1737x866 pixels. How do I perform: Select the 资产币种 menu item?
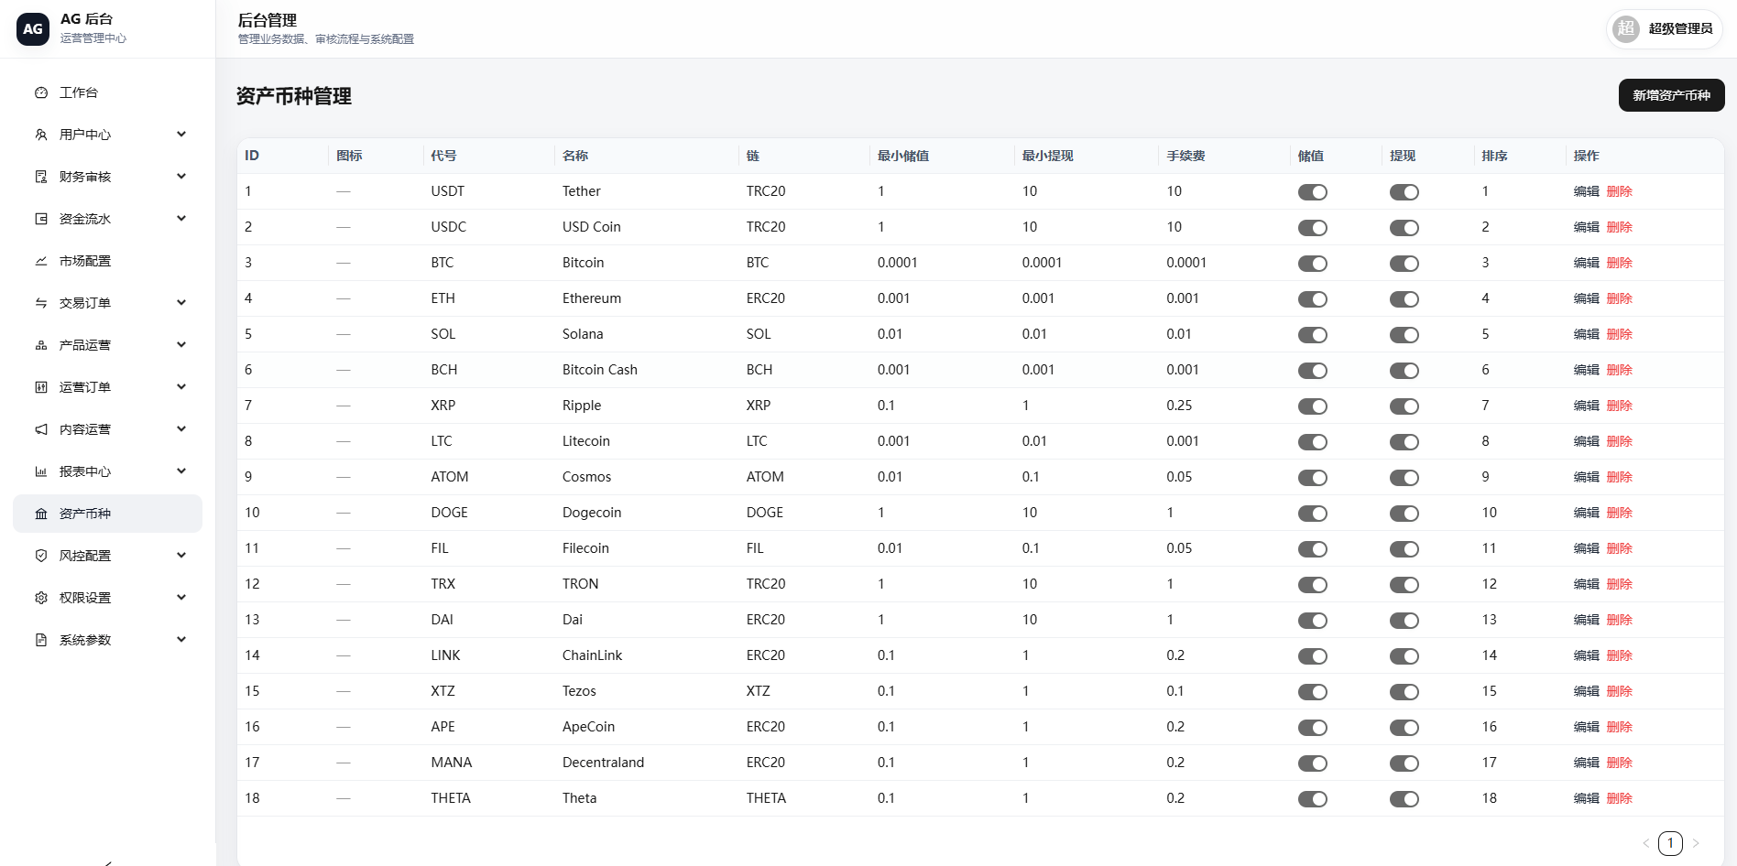point(107,514)
